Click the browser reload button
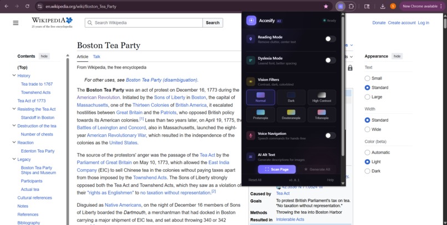 pyautogui.click(x=27, y=6)
